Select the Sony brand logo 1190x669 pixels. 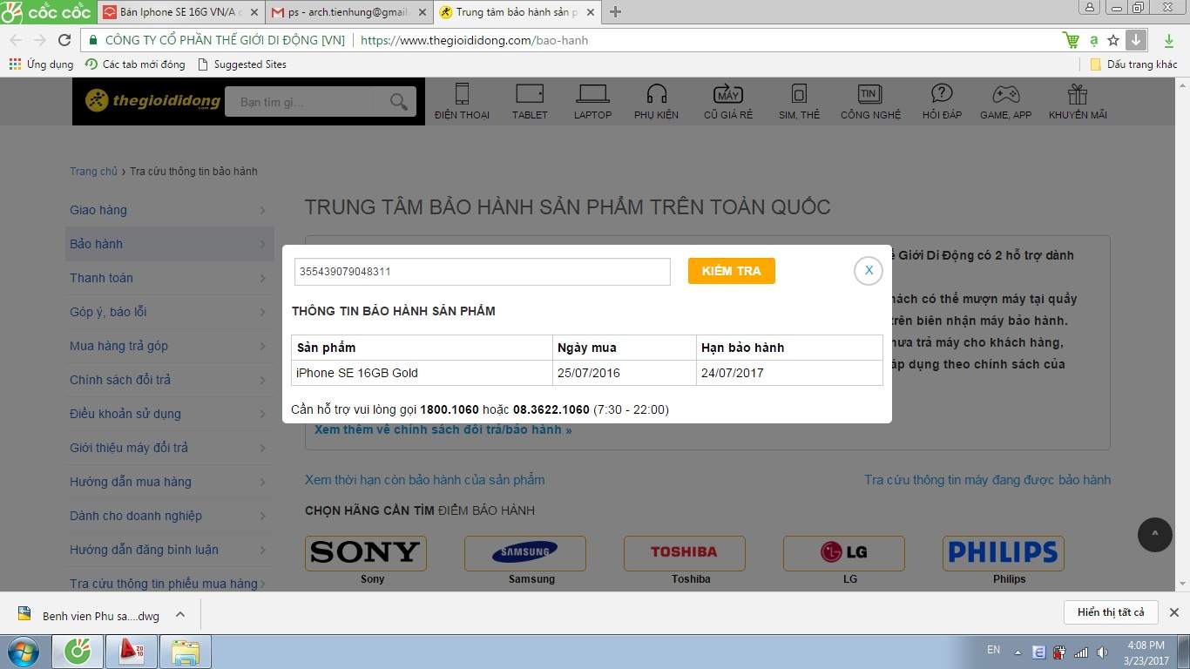point(366,553)
